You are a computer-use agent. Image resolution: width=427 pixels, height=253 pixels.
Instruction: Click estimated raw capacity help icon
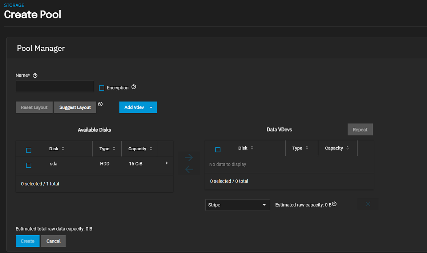[x=334, y=204]
